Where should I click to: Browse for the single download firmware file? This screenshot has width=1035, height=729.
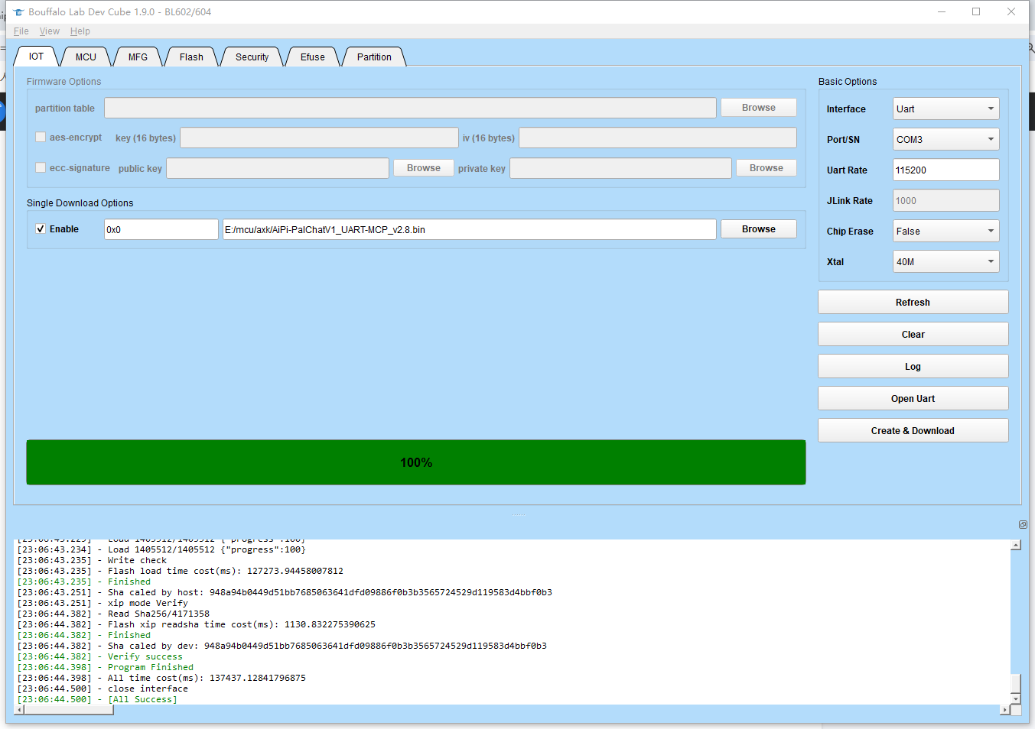coord(758,229)
